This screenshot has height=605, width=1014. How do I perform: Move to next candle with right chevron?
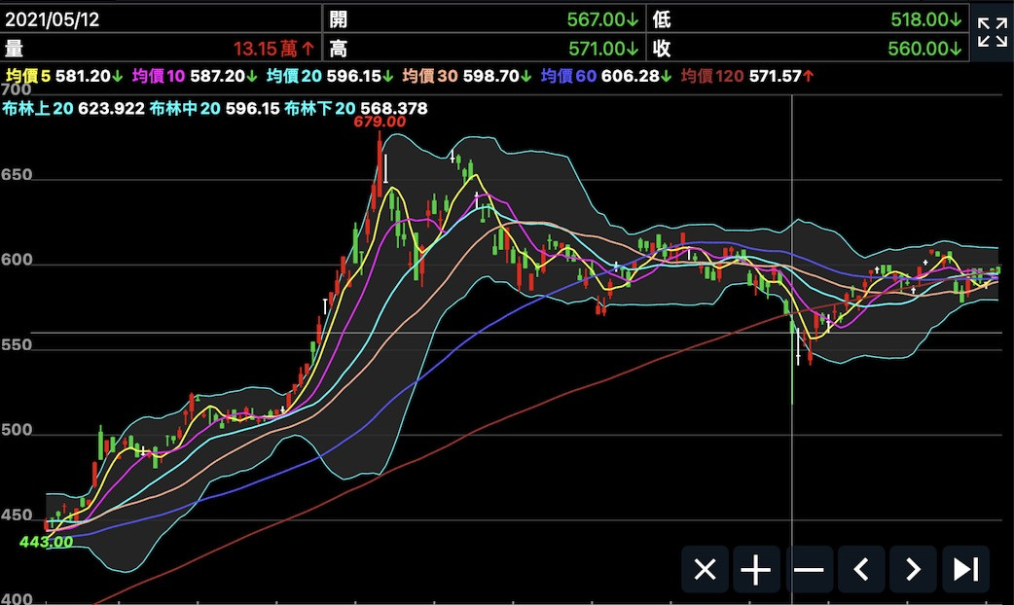pos(913,570)
